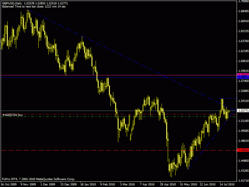The width and height of the screenshot is (249, 187).
Task: Click the red 1.46503 price tag
Action: (243, 150)
